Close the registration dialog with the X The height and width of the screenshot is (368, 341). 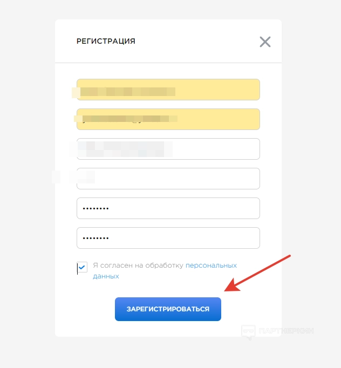click(265, 42)
